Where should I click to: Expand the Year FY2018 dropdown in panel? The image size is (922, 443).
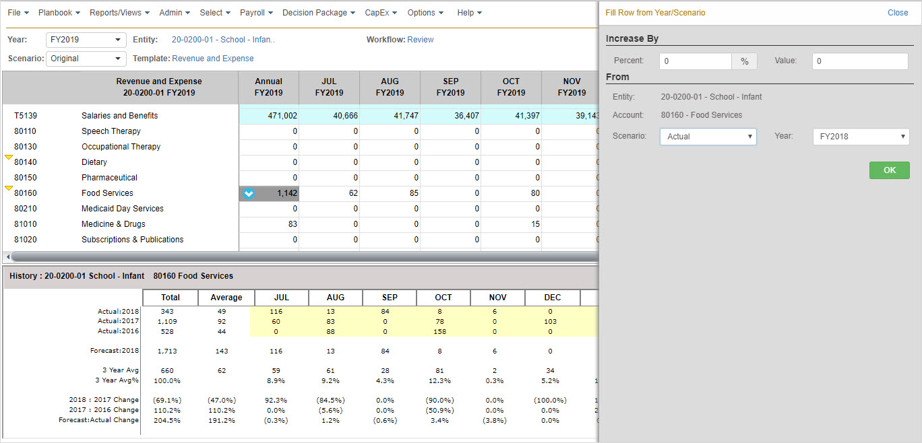click(861, 137)
